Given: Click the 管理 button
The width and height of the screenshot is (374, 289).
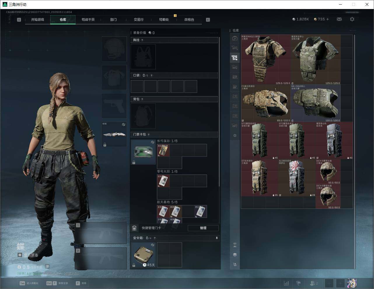Looking at the screenshot, I should (x=203, y=228).
